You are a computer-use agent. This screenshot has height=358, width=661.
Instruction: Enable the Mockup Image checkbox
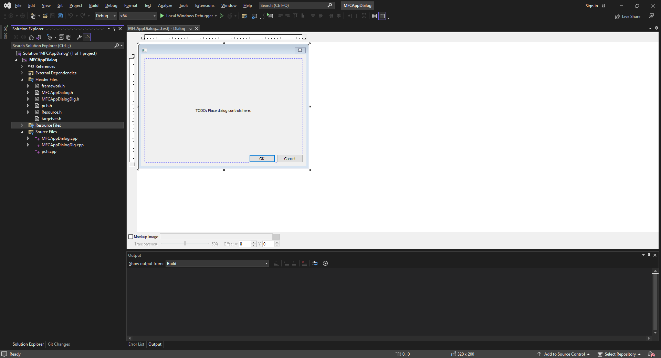coord(131,237)
